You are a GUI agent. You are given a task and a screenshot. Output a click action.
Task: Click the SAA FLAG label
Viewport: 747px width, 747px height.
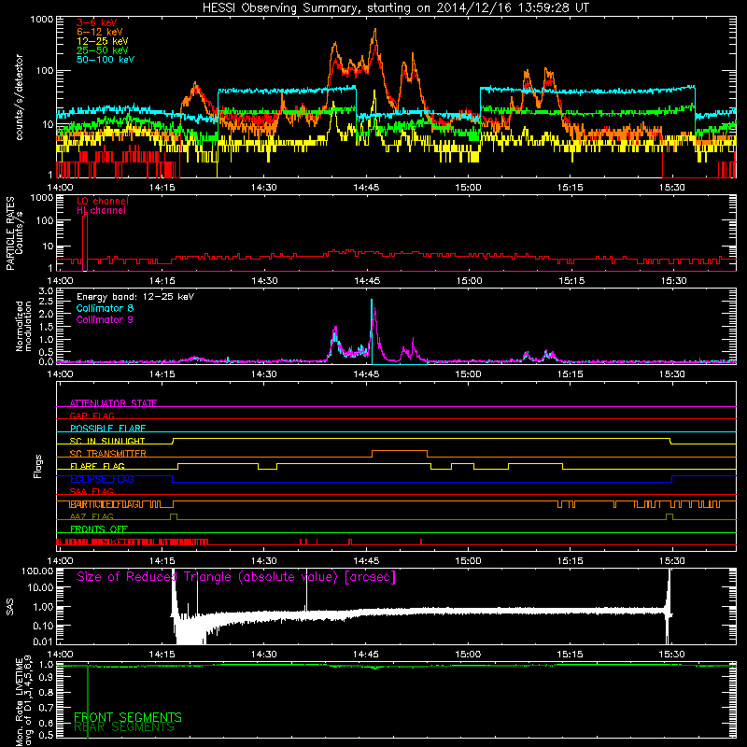[92, 491]
